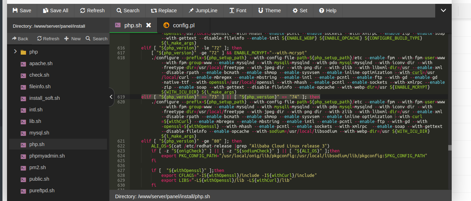Click the Save All toolbar button

(x=55, y=11)
